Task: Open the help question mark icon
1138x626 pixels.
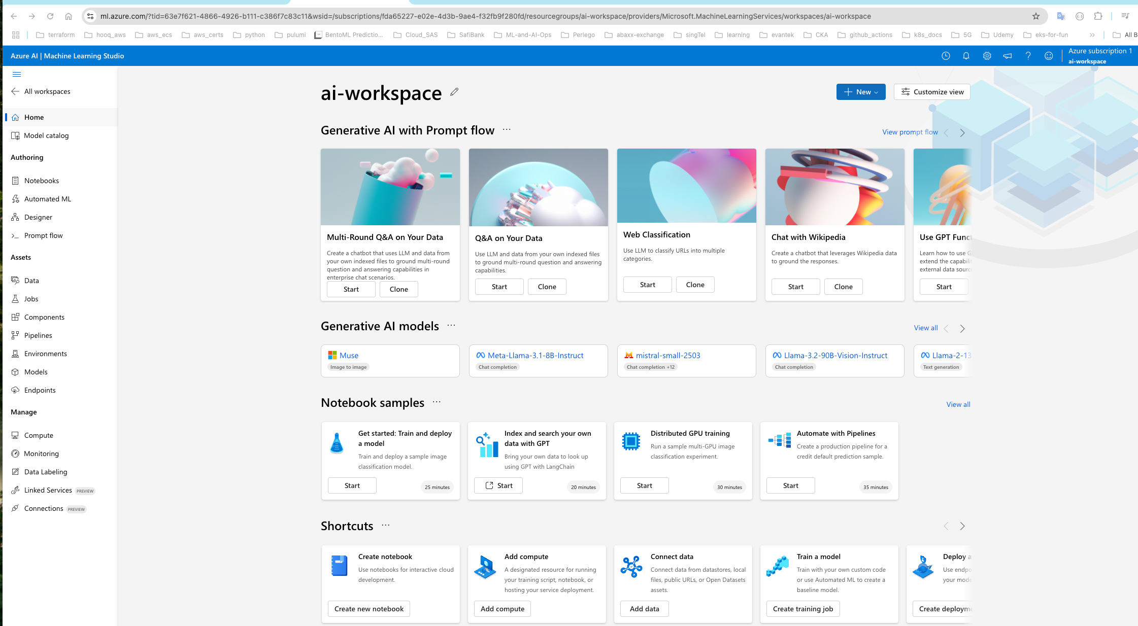Action: [1028, 56]
